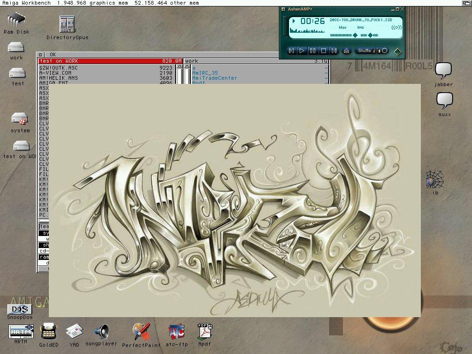Click the spectrum analyzer in AshenAMP+

[307, 30]
